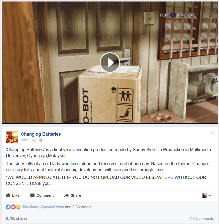Click the Sad reaction emoji icon
219x224 pixels.
pyautogui.click(x=18, y=207)
